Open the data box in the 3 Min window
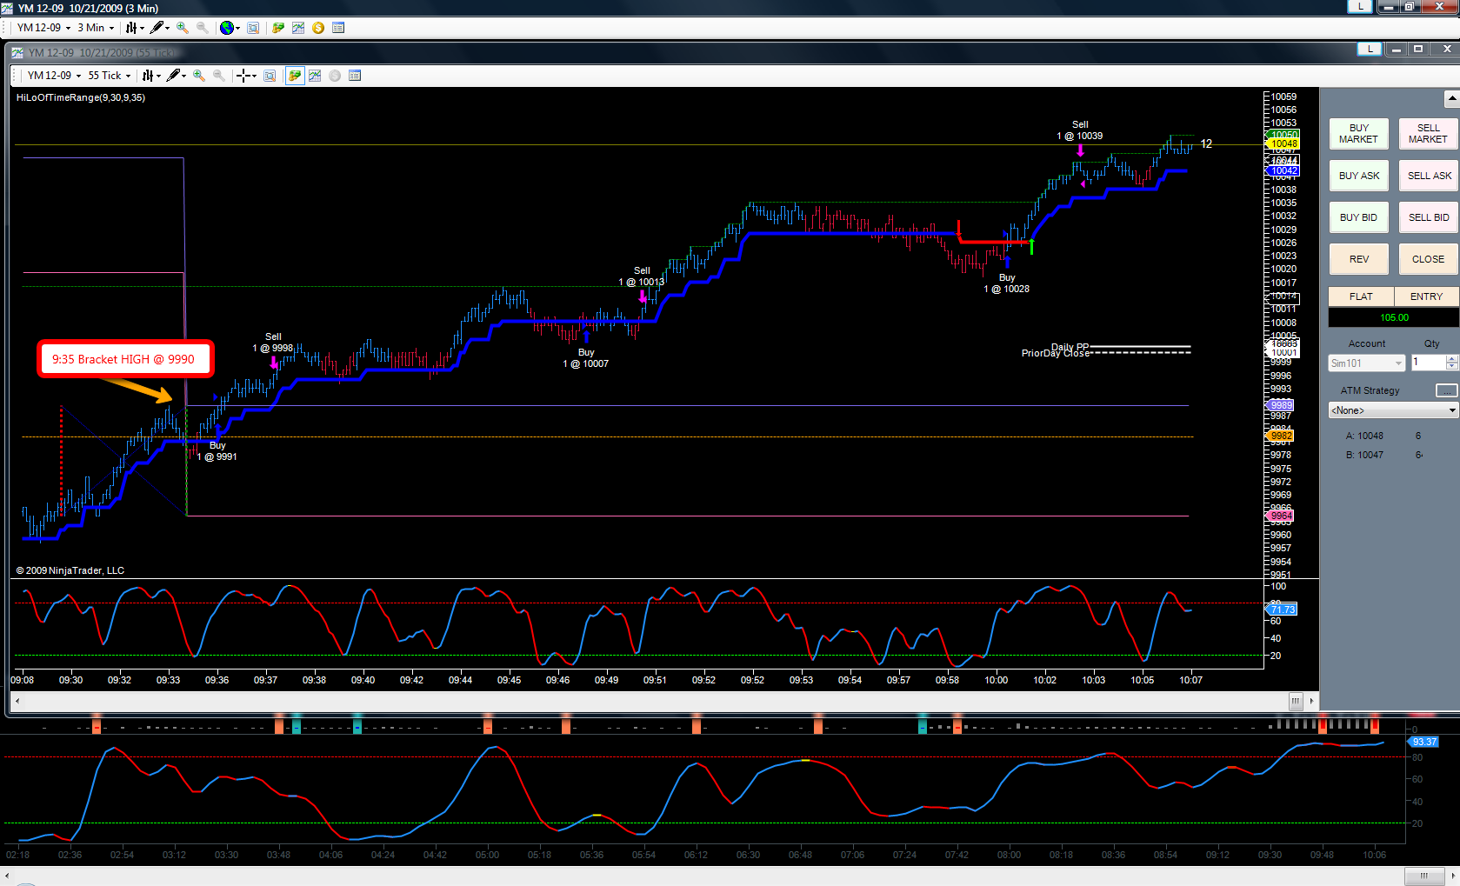This screenshot has width=1460, height=886. (x=253, y=28)
